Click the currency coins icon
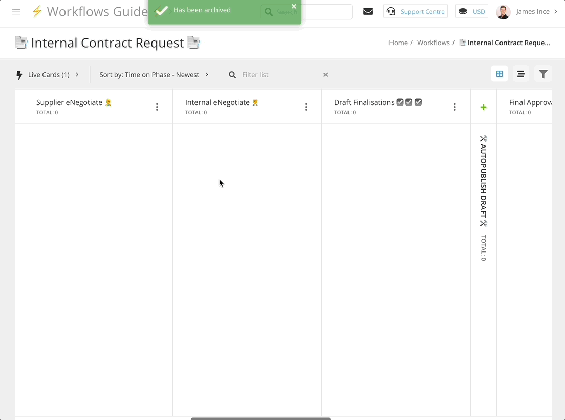The width and height of the screenshot is (565, 420). [x=463, y=12]
